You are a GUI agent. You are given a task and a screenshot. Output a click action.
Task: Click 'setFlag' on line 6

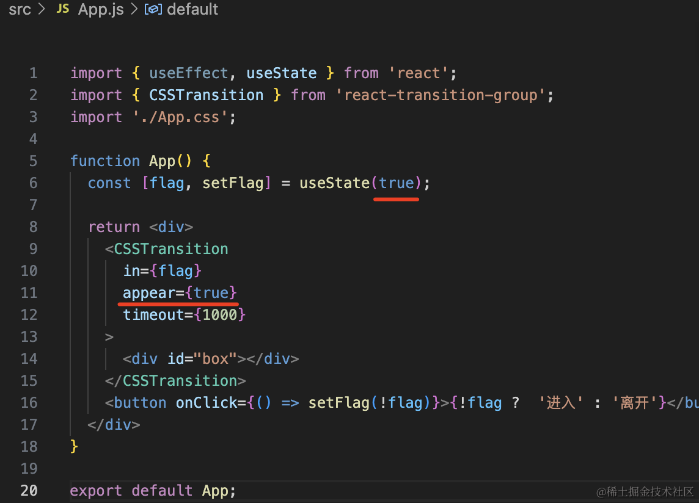[233, 183]
